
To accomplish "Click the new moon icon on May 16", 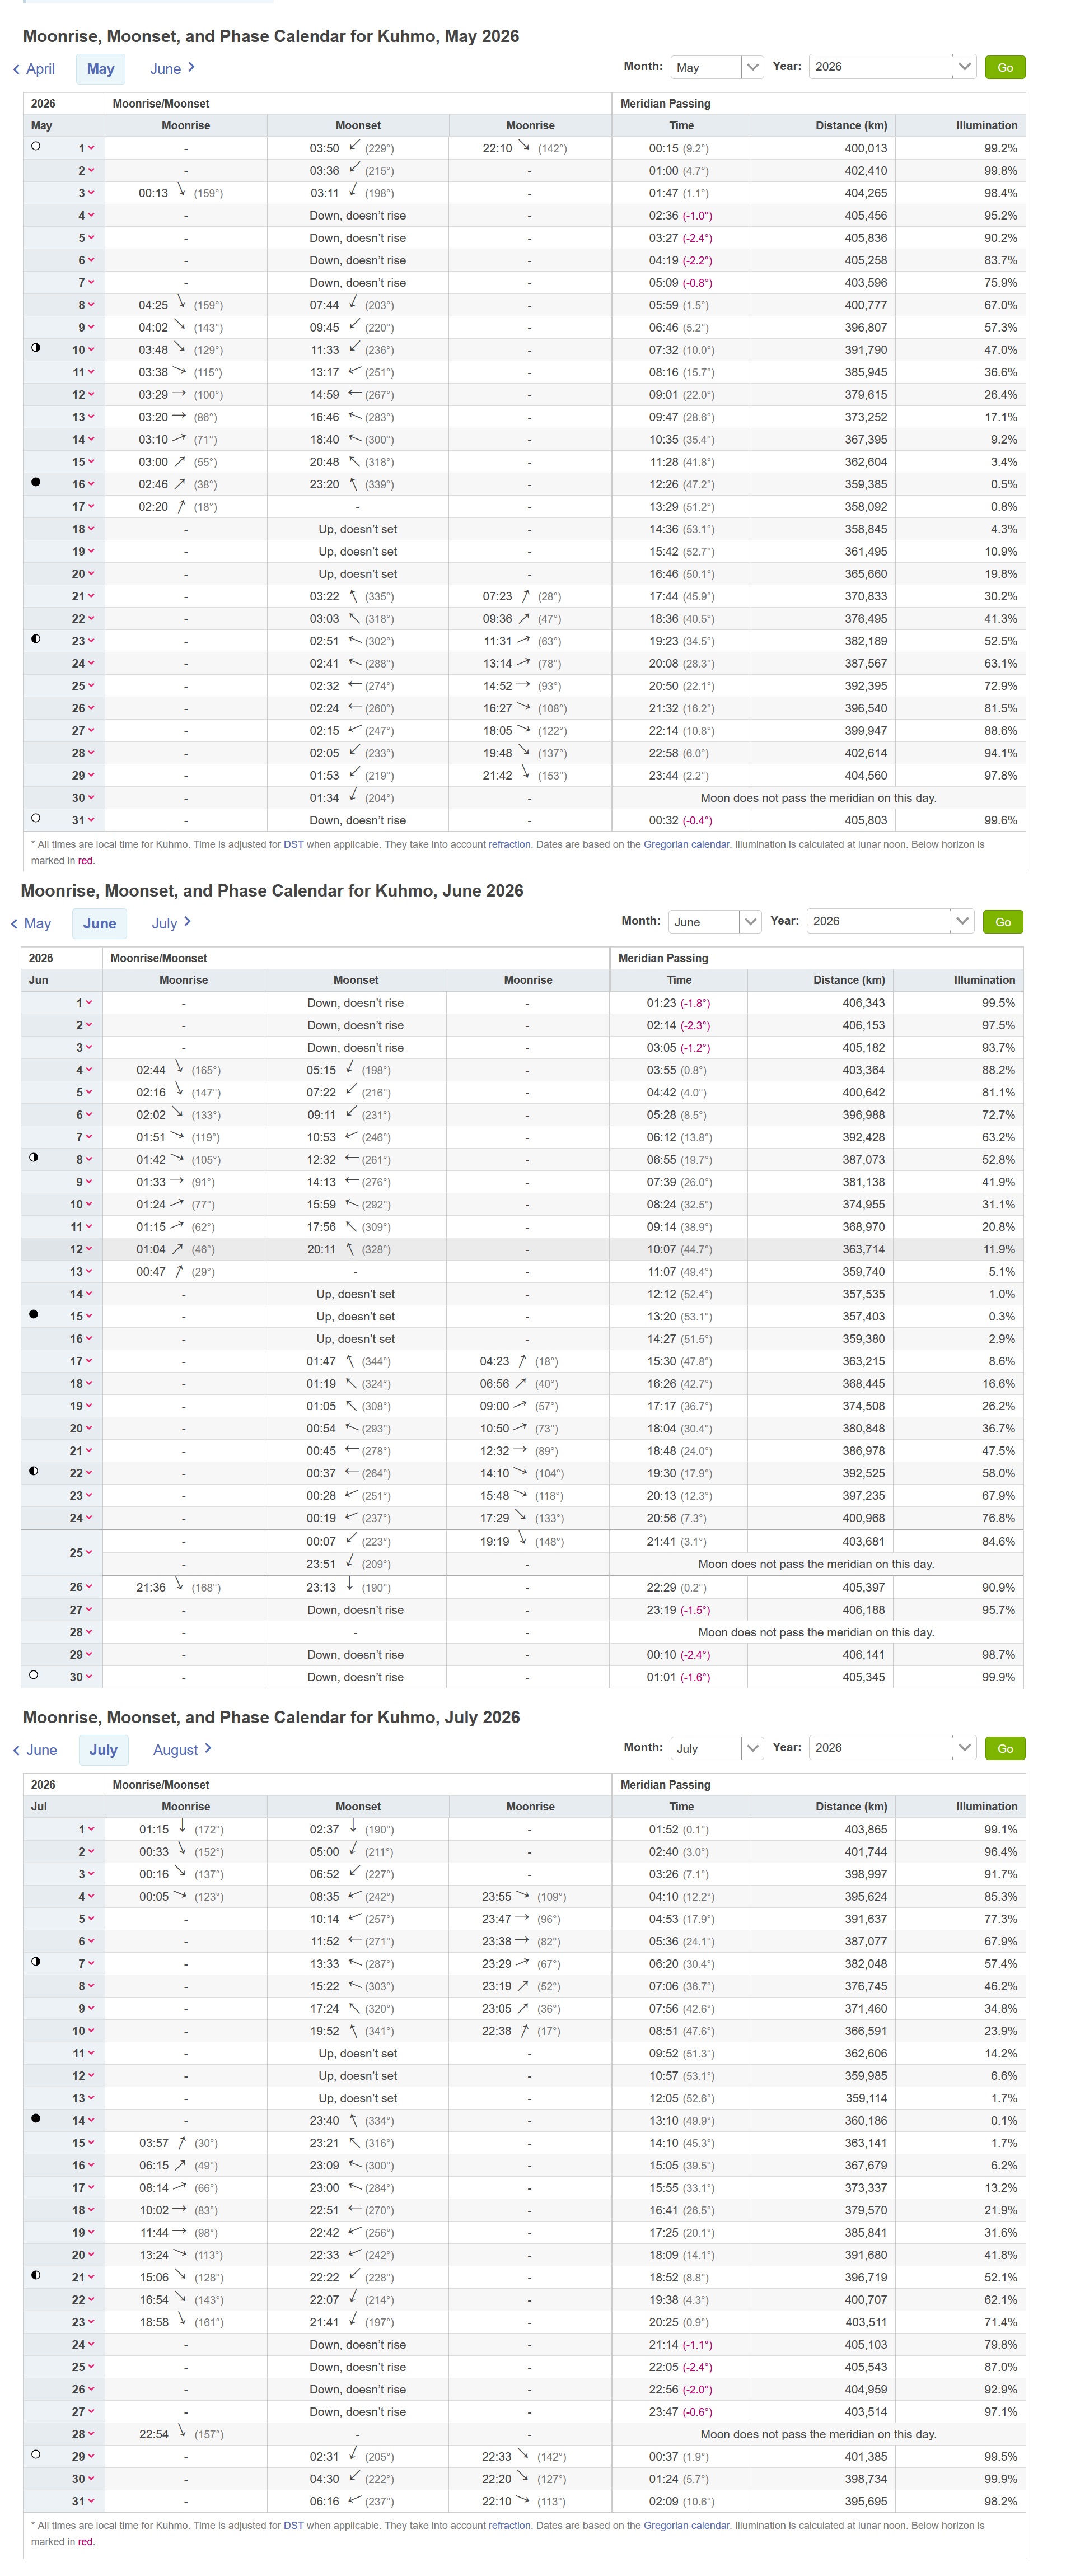I will click(36, 482).
